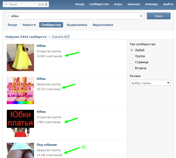Screen dimensions: 176x158
Task: Focus the юбки search input field
Action: (75, 16)
